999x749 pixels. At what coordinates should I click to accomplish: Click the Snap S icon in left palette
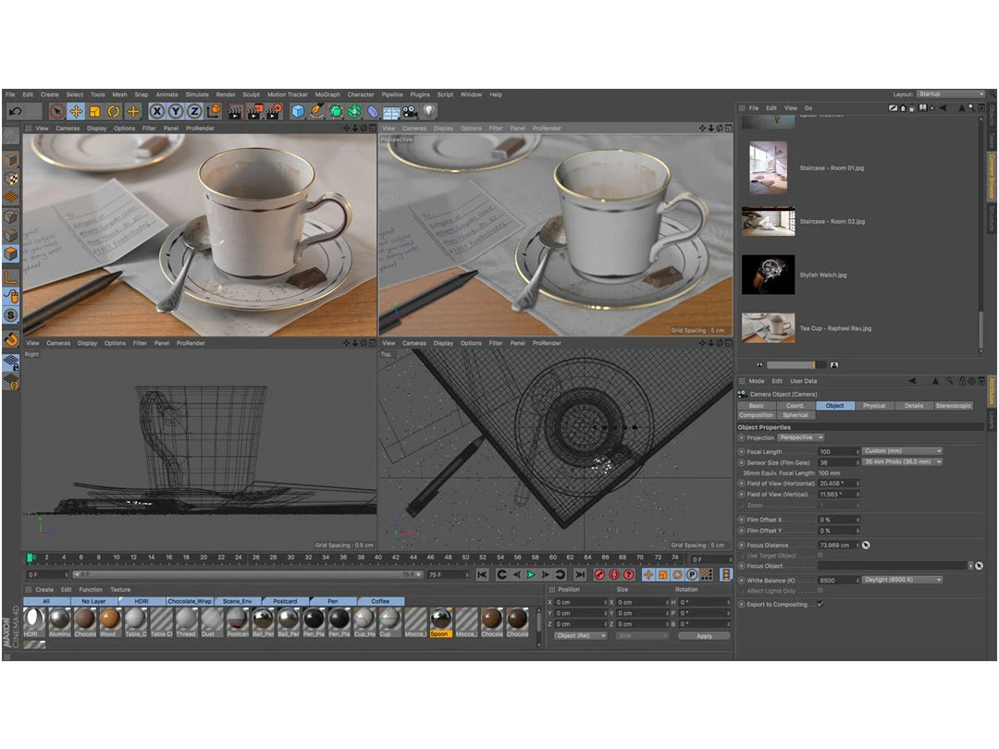[11, 314]
